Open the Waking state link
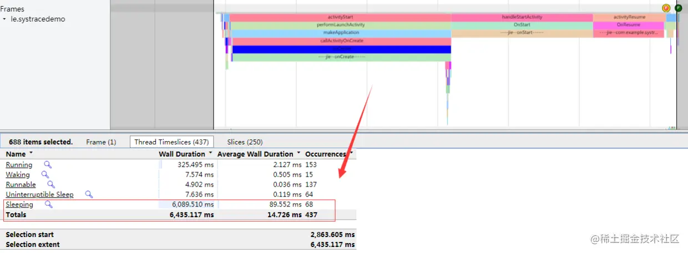 pos(18,174)
